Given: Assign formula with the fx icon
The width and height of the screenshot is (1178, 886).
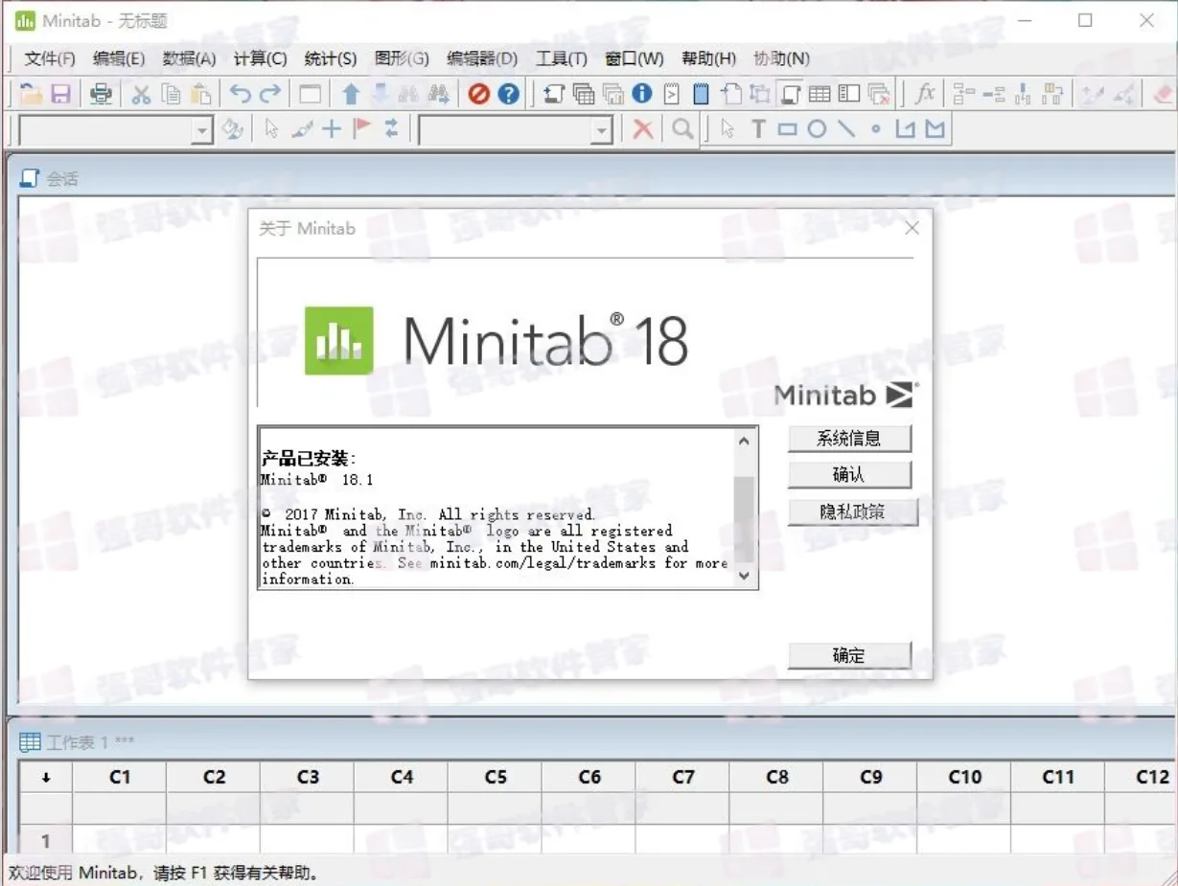Looking at the screenshot, I should pyautogui.click(x=924, y=94).
